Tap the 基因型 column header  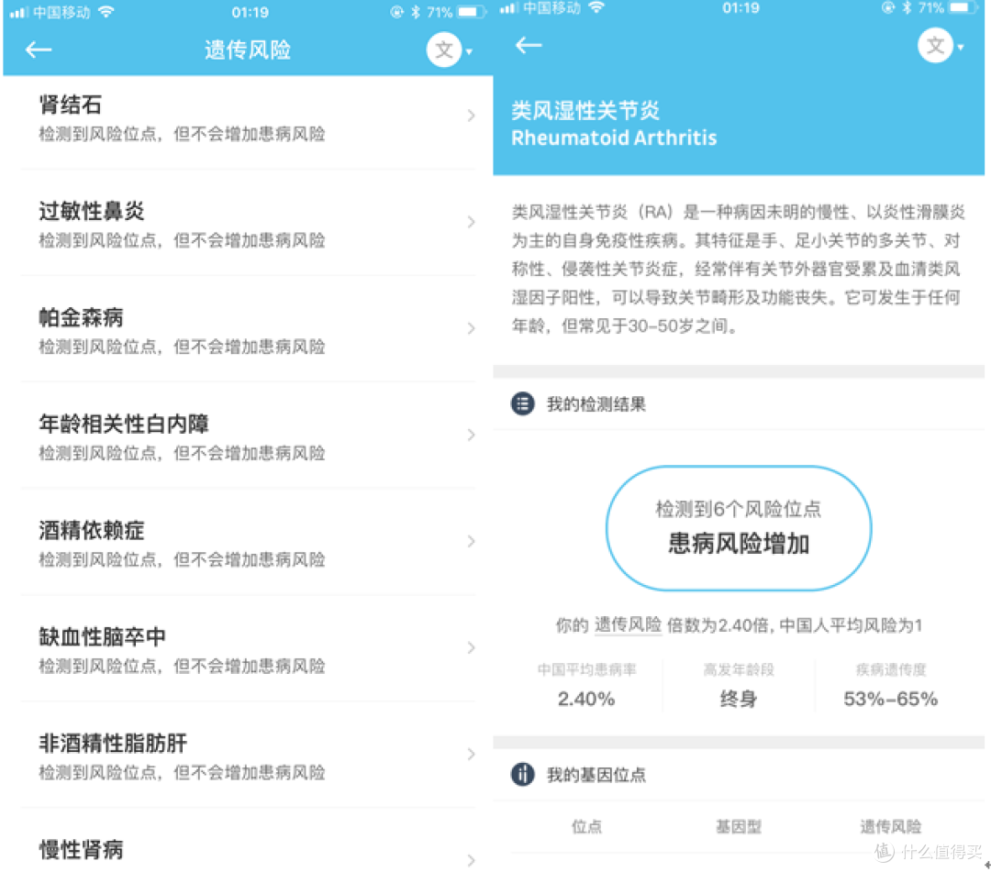coord(738,826)
